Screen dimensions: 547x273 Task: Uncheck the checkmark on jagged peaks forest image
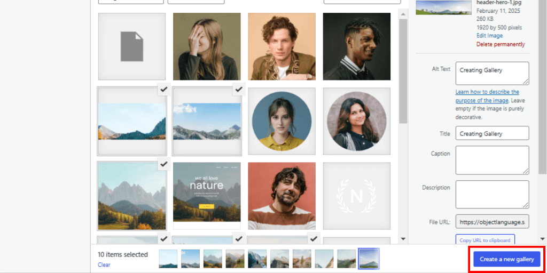click(x=164, y=164)
